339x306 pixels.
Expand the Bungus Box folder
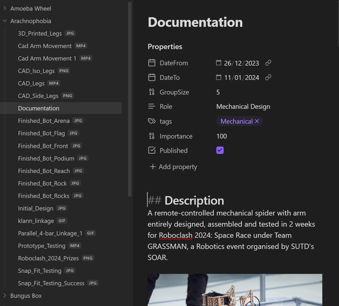tap(5, 296)
